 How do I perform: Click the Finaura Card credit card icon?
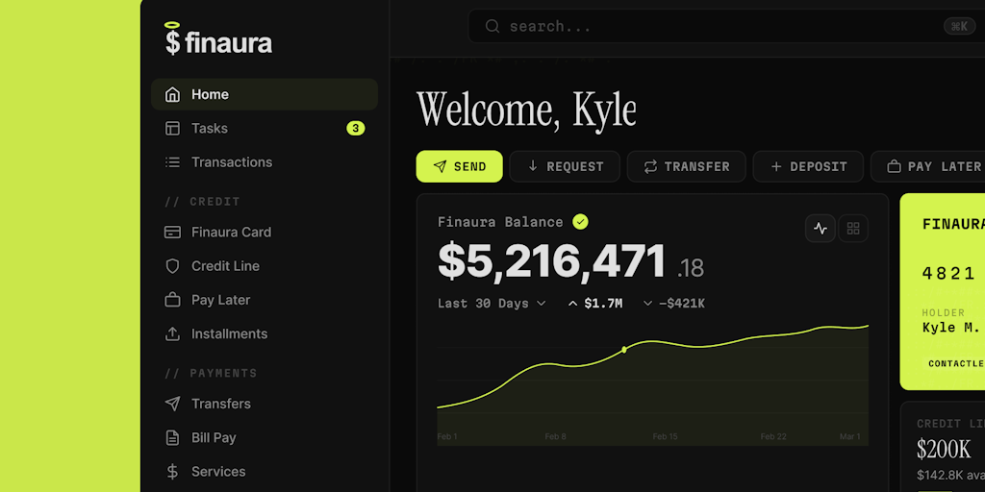(172, 233)
